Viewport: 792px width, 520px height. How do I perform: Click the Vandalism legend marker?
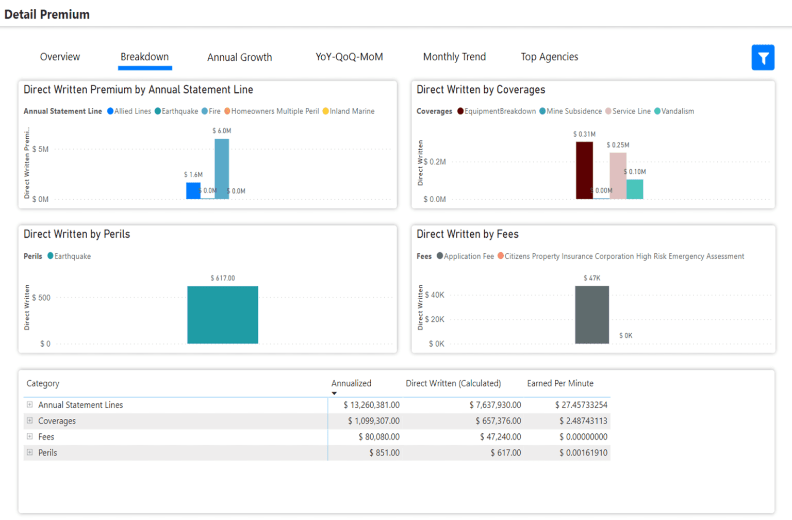tap(657, 111)
